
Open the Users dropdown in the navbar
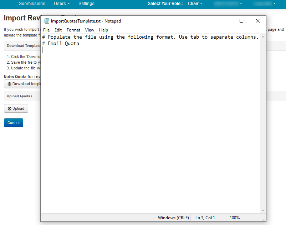(62, 4)
